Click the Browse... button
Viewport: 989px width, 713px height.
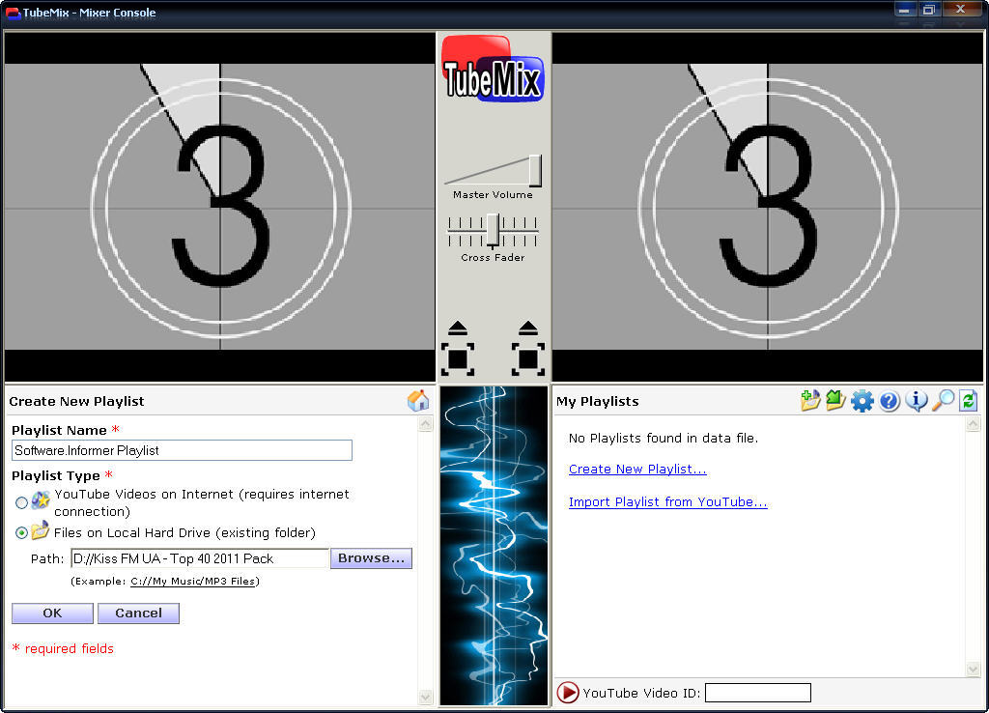coord(371,558)
